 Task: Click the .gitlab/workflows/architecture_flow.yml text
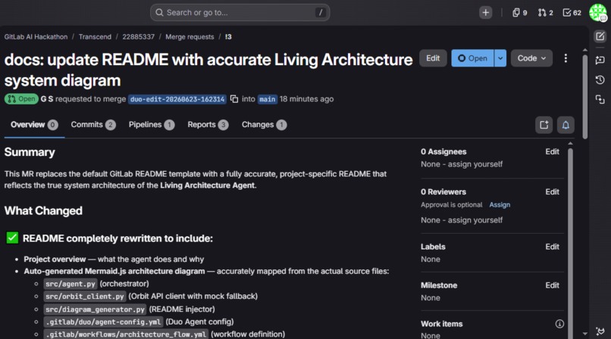126,334
